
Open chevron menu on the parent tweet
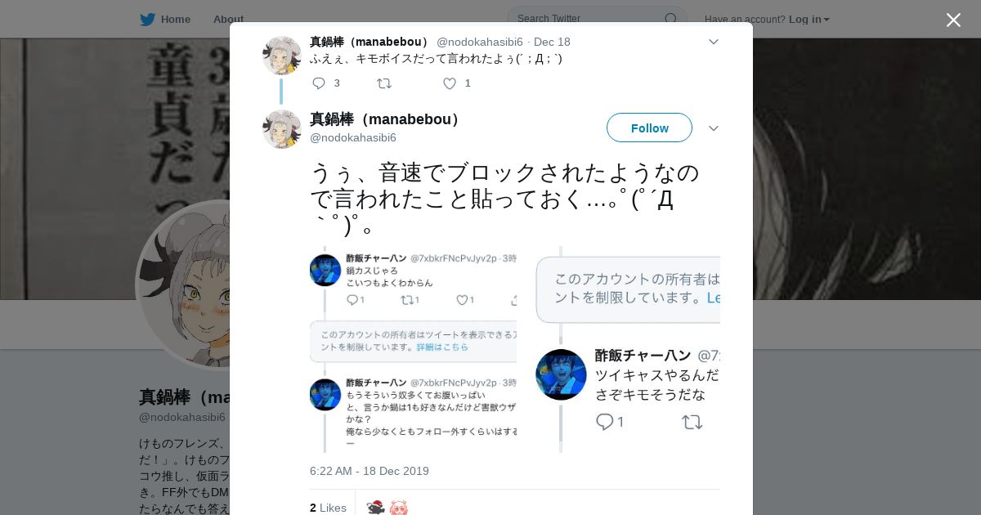point(713,42)
